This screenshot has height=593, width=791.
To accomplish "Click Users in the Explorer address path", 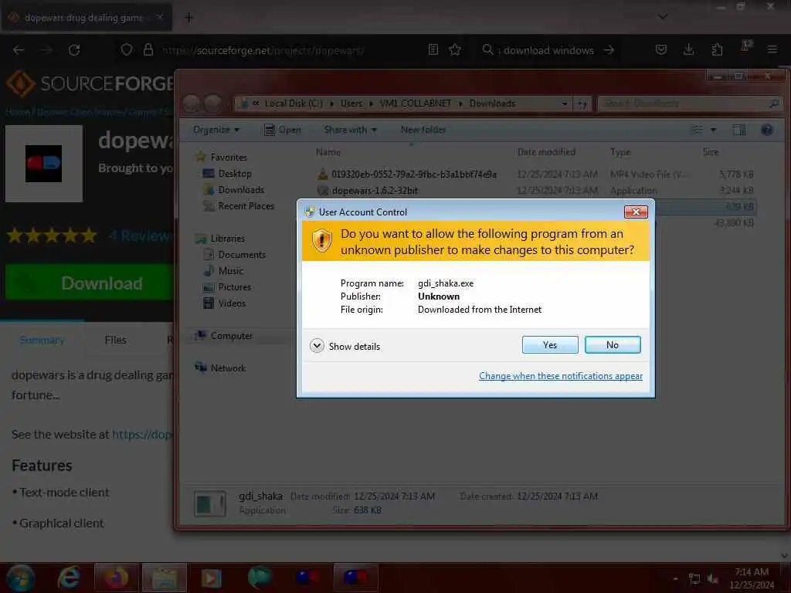I will (x=351, y=103).
